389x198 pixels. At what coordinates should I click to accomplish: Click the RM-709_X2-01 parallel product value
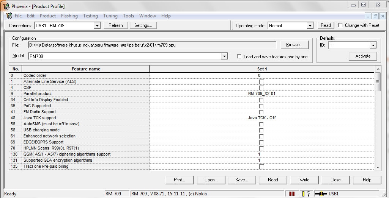(x=262, y=94)
